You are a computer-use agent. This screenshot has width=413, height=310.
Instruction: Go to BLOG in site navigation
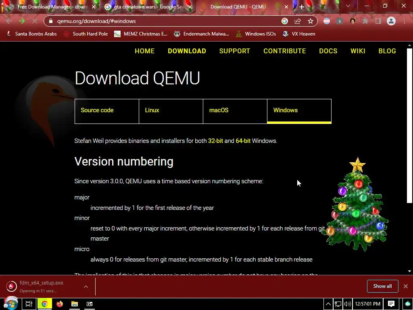(387, 51)
